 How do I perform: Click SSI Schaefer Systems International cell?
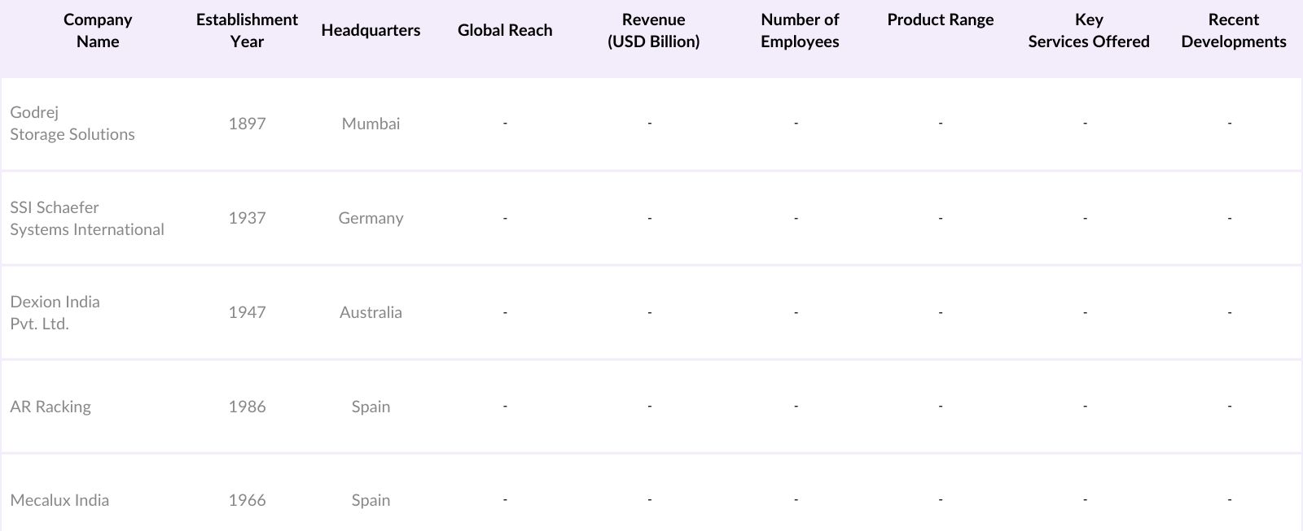pos(87,218)
